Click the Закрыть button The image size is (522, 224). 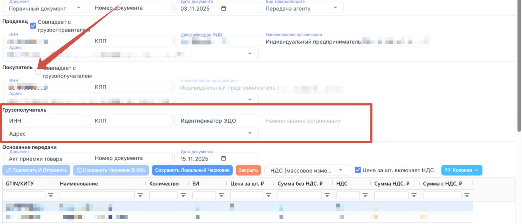[248, 170]
